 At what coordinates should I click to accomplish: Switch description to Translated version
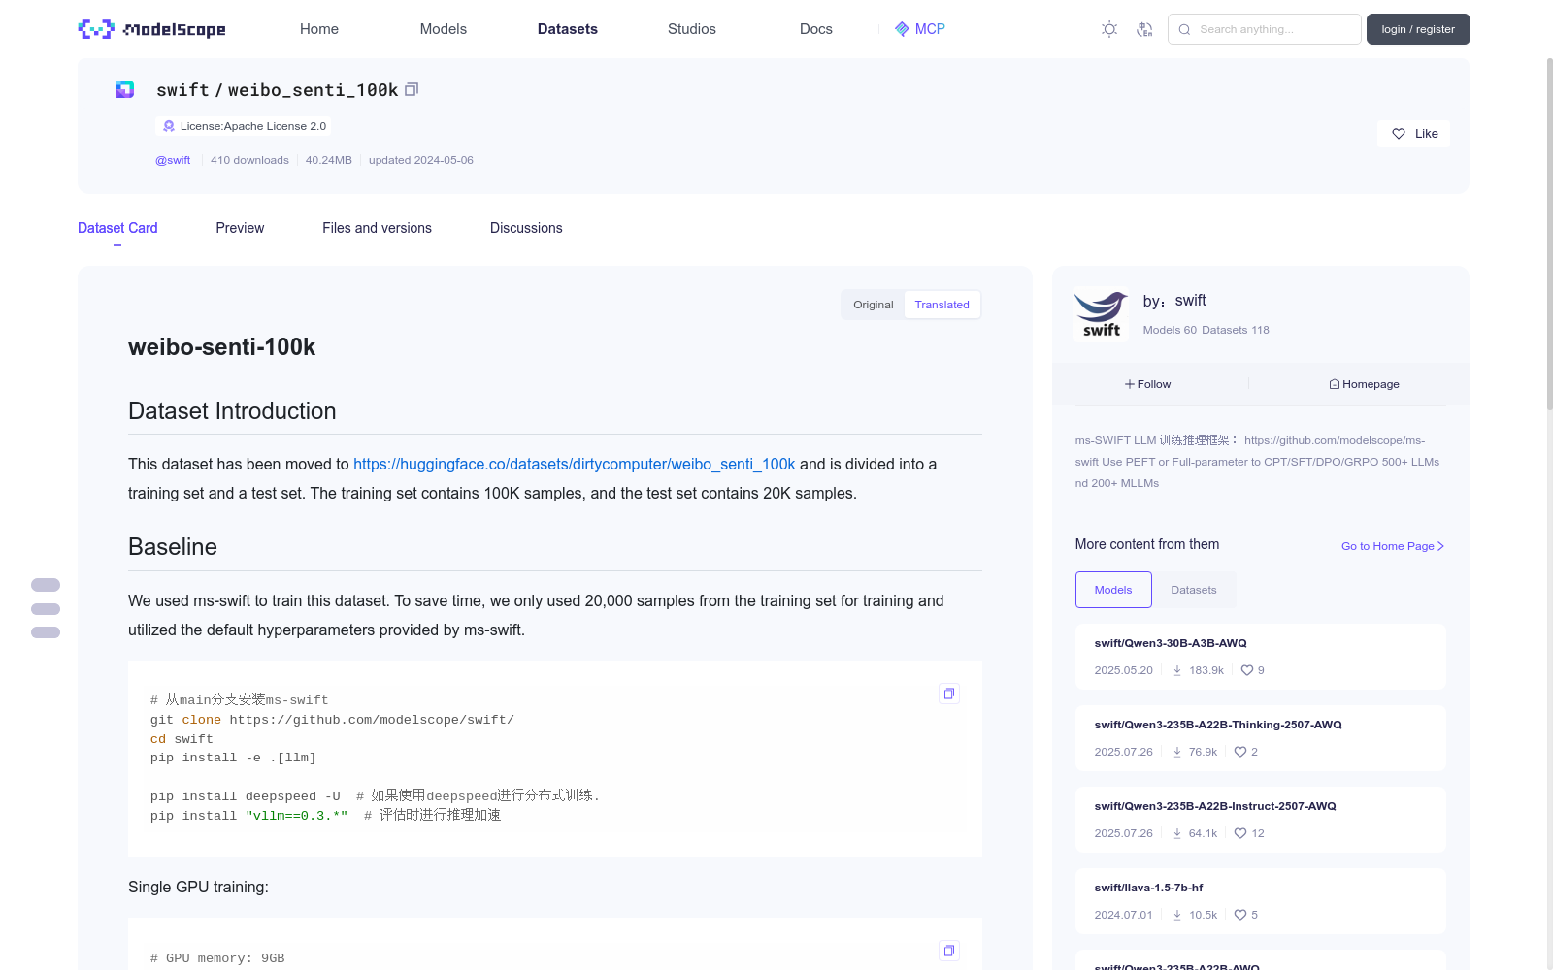coord(942,305)
